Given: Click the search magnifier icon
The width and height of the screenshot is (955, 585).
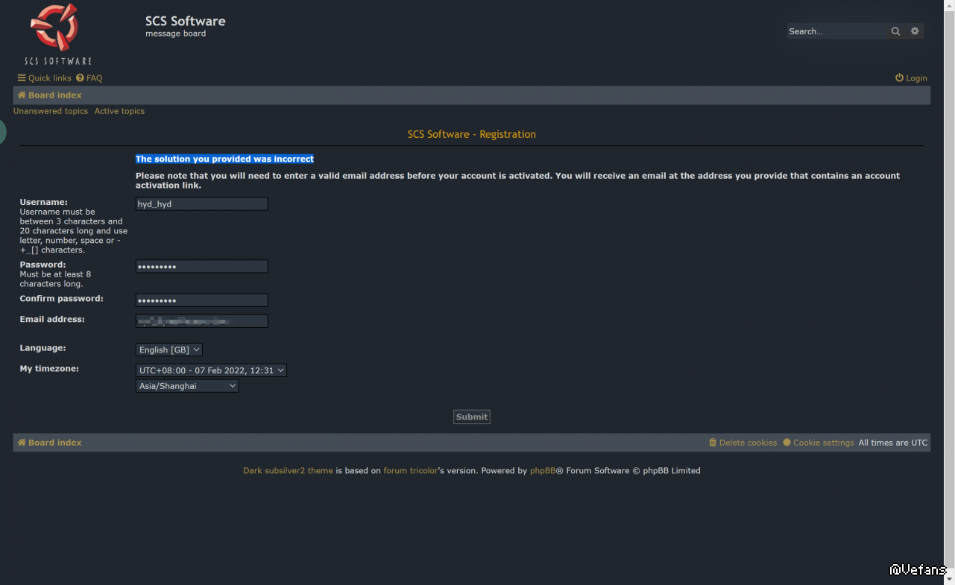Looking at the screenshot, I should tap(895, 31).
